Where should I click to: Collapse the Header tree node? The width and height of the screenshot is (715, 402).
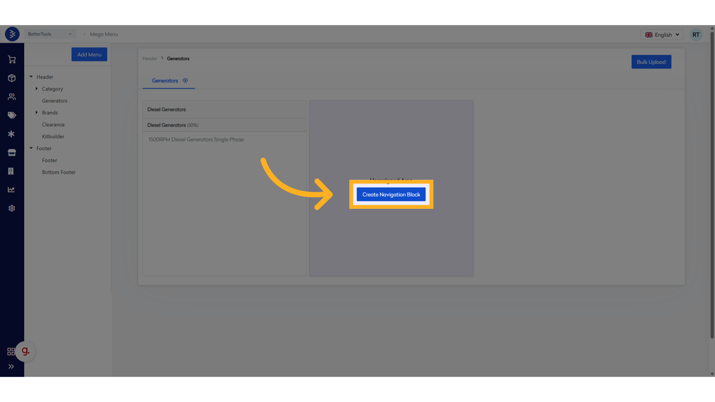point(31,77)
